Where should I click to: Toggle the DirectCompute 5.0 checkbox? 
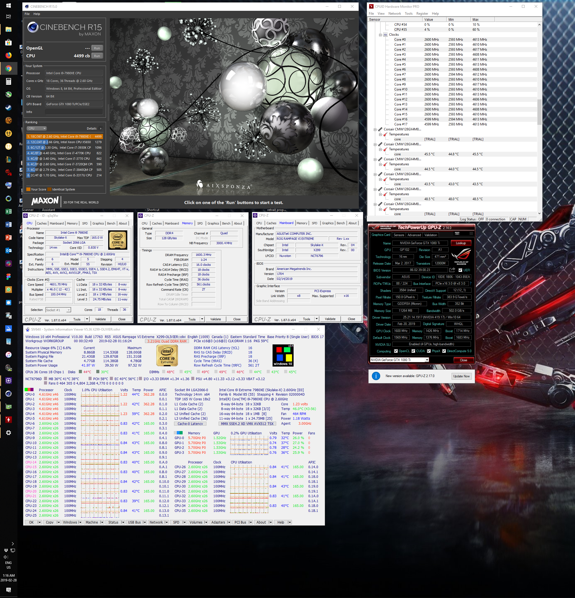444,351
